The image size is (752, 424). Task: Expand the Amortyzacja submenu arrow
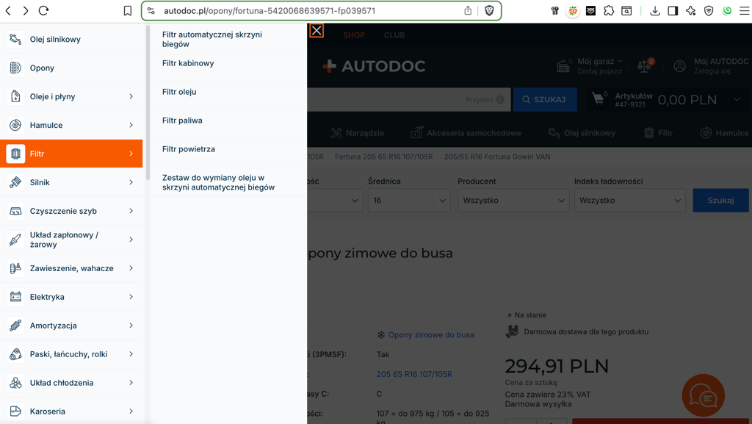click(x=131, y=326)
